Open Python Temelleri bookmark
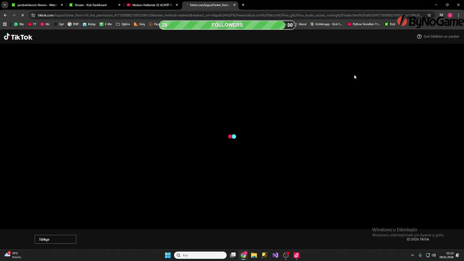Screen dimensions: 464x261 coord(364,24)
